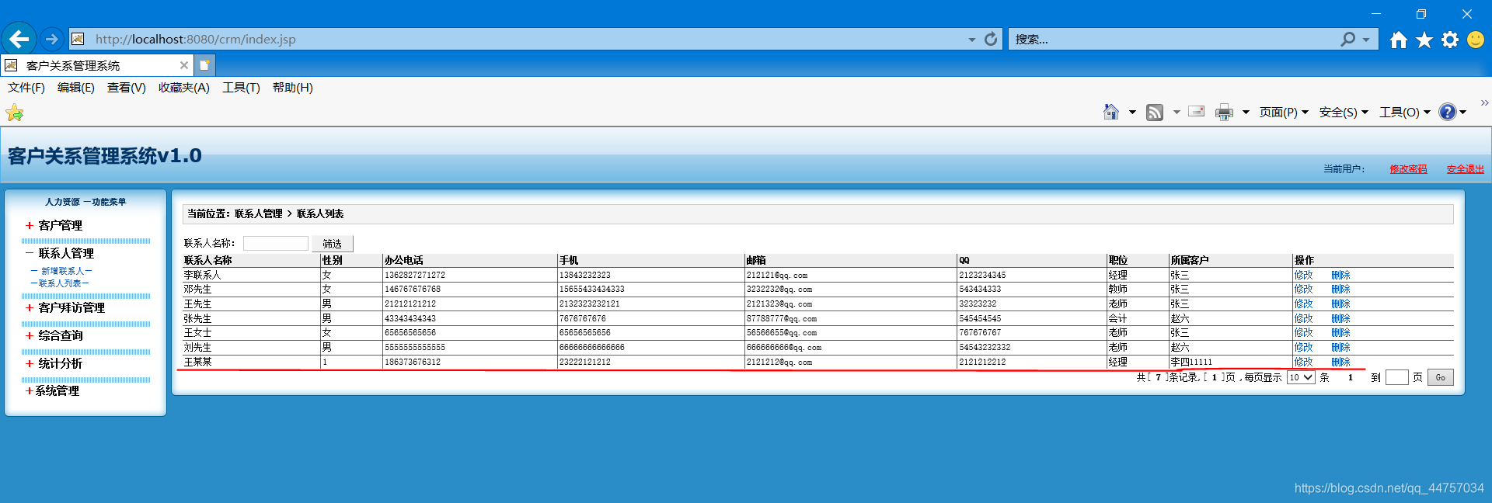Refresh the page with the reload icon

click(x=991, y=39)
